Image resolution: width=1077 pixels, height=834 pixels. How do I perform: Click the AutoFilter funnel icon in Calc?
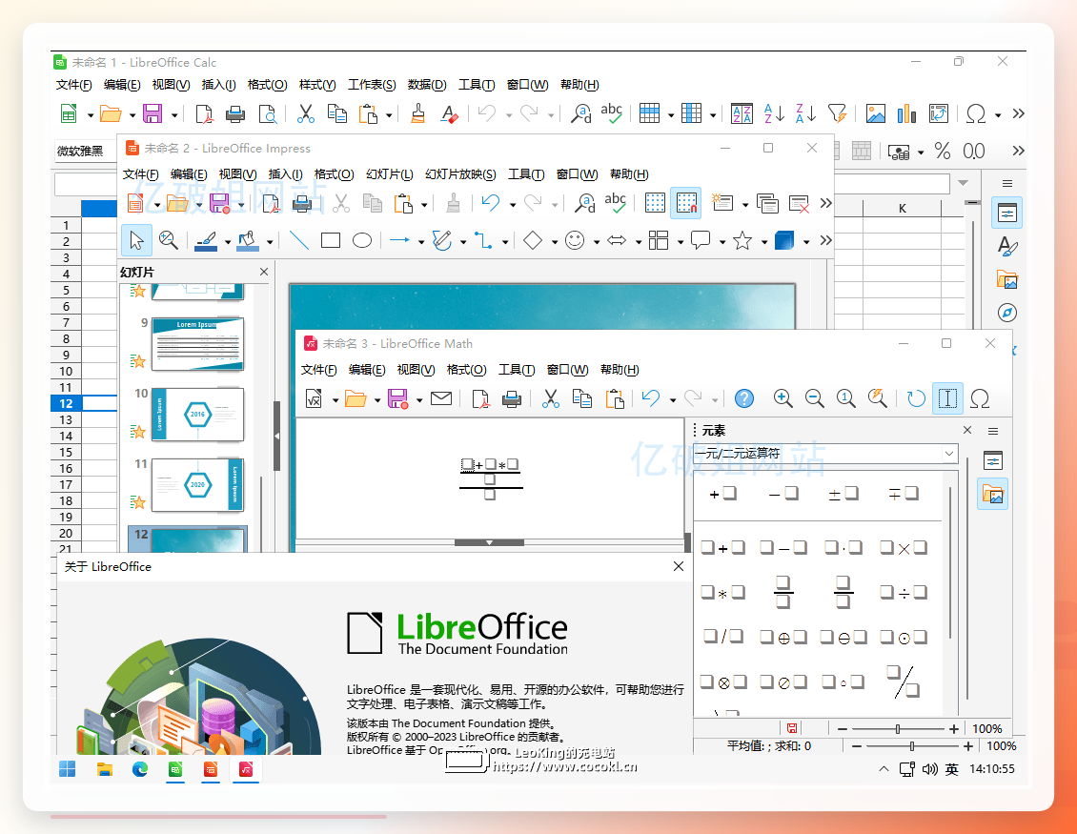click(x=837, y=113)
